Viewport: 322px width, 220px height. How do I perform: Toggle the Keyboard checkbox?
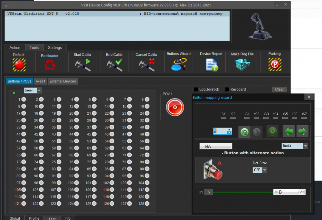(x=227, y=90)
